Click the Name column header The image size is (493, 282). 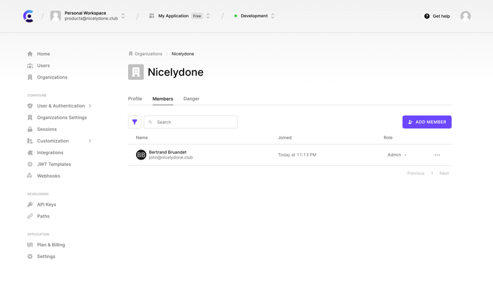point(142,138)
